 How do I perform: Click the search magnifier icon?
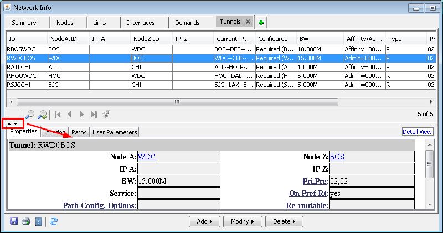click(30, 115)
